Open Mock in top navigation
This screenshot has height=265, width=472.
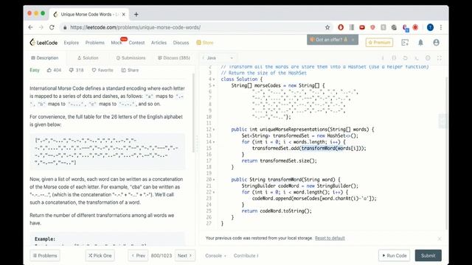click(117, 43)
